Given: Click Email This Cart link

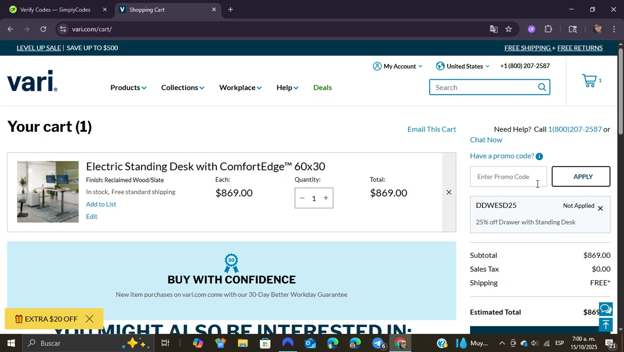Looking at the screenshot, I should click(432, 129).
